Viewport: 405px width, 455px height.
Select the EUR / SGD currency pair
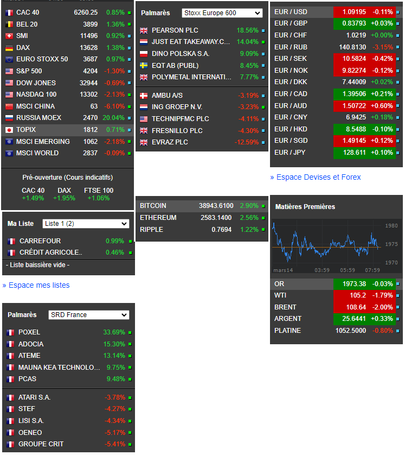[x=336, y=141]
